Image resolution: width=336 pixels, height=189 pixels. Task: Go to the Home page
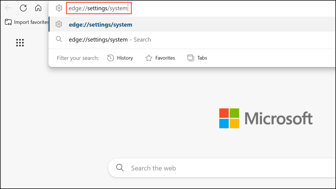(x=38, y=8)
